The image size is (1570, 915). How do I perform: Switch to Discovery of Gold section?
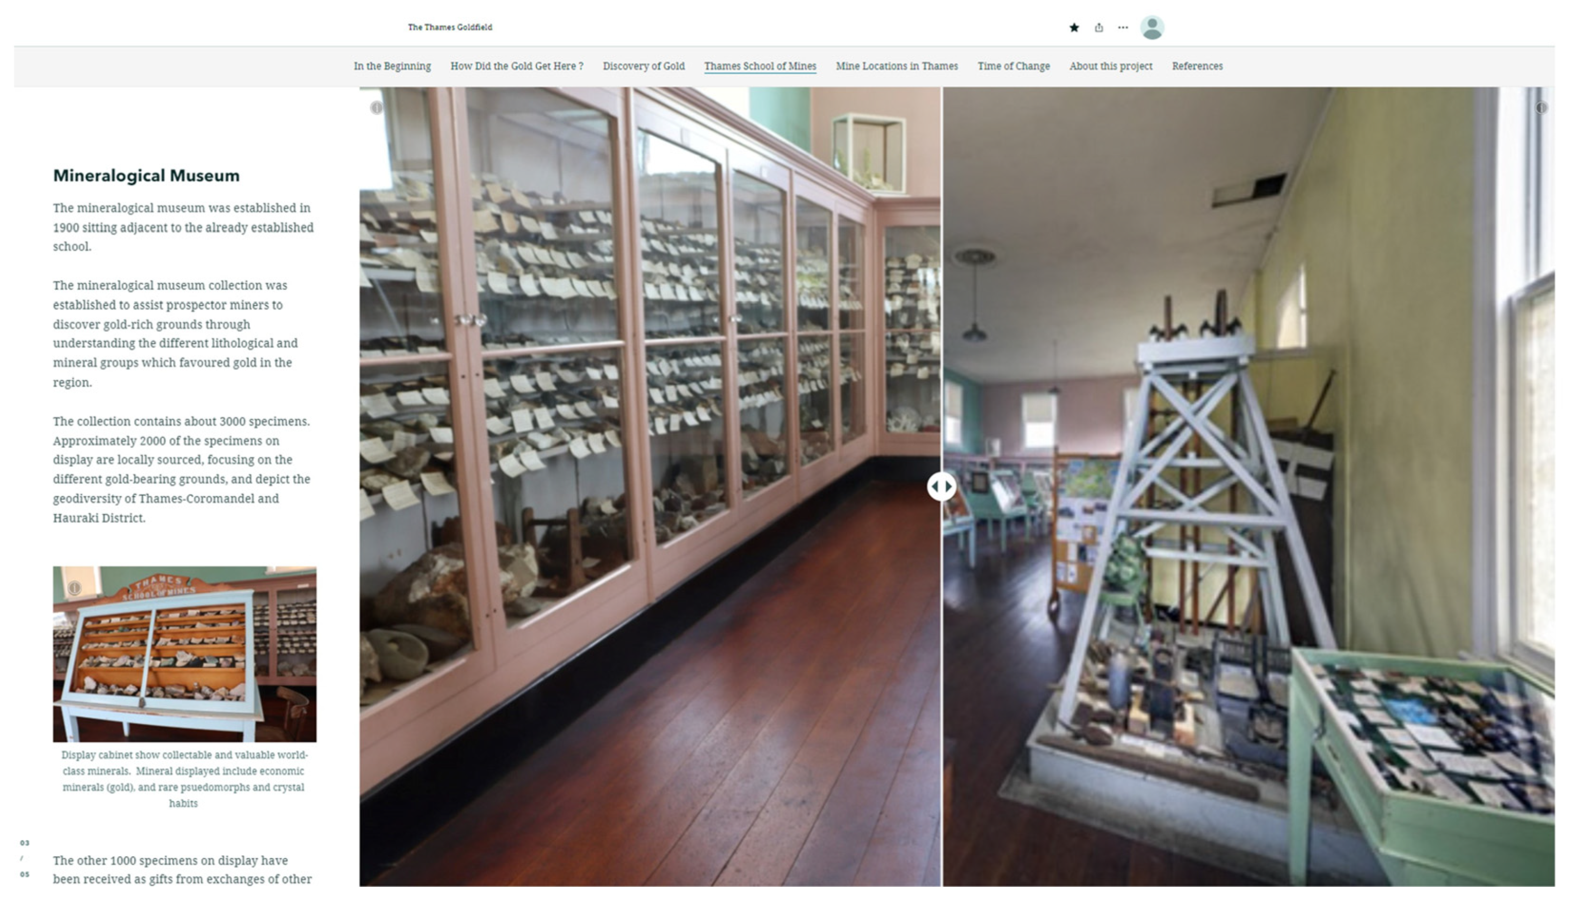(643, 66)
